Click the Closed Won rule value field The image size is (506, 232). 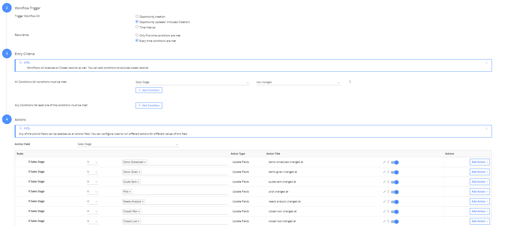(183, 211)
